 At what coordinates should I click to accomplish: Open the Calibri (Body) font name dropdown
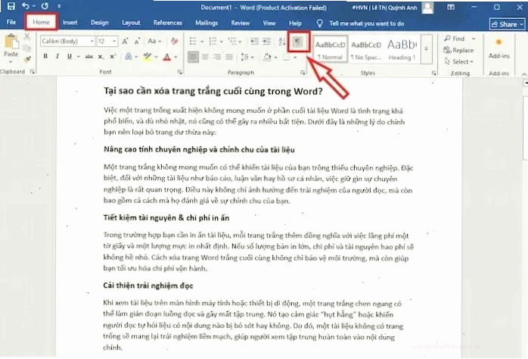point(92,41)
